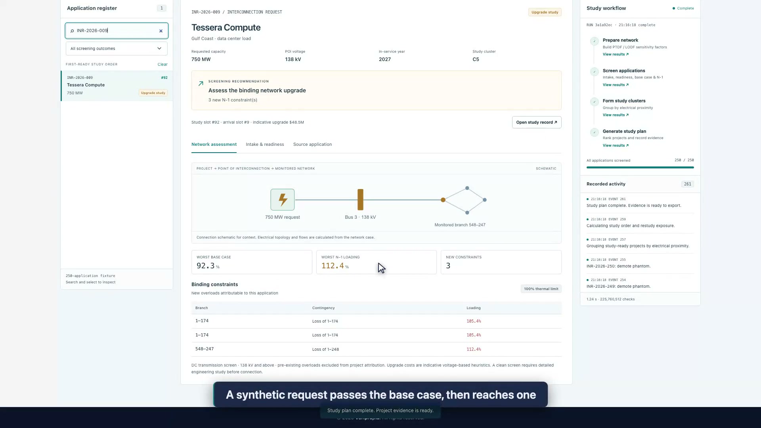Viewport: 761px width, 428px height.
Task: Click the Prepare network step checkmark
Action: click(594, 41)
